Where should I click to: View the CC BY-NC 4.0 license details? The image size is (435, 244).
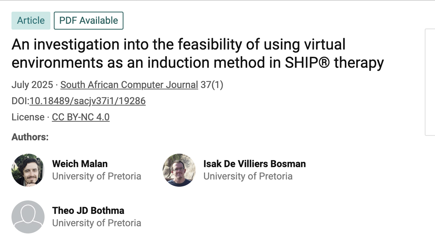pos(81,117)
